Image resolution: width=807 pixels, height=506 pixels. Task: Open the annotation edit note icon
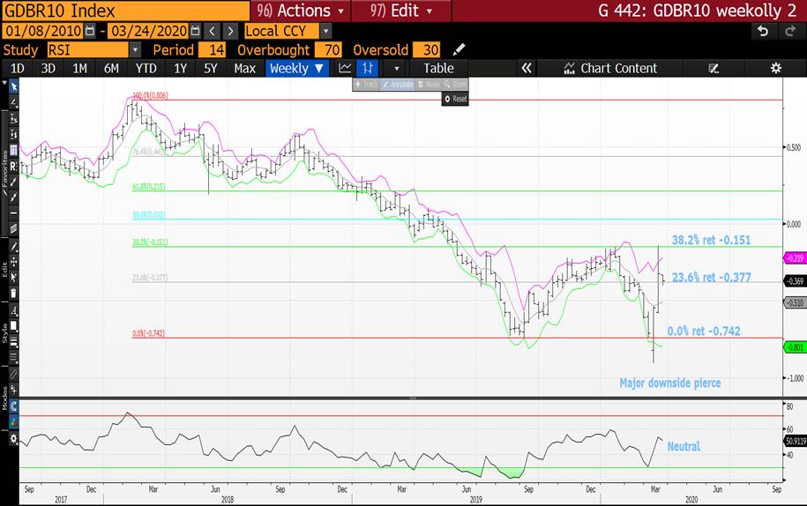[x=714, y=68]
